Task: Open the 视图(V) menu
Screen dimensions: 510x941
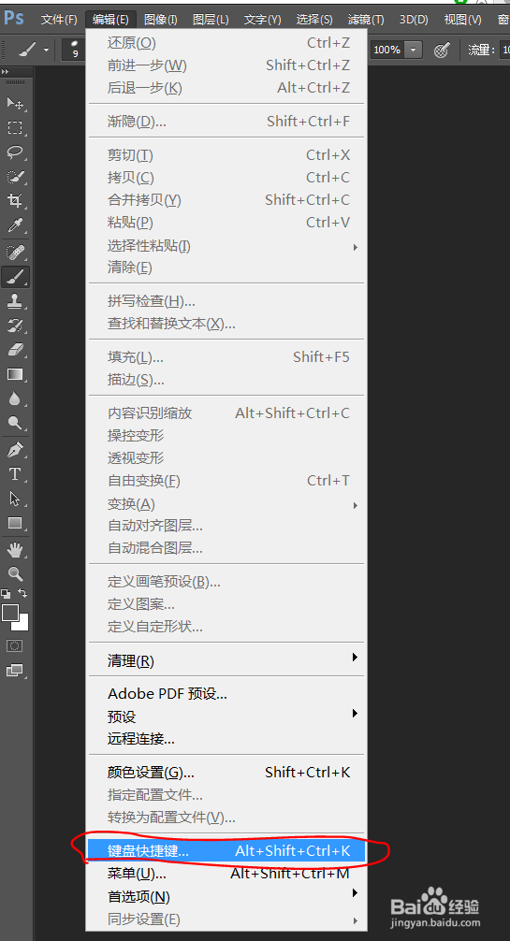Action: [462, 20]
